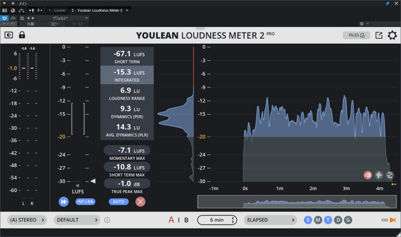
Task: Select the メイン tab label
Action: point(23,4)
